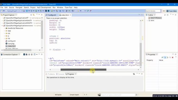Click the help question mark icon in status bar
The image size is (178, 100).
[137, 95]
